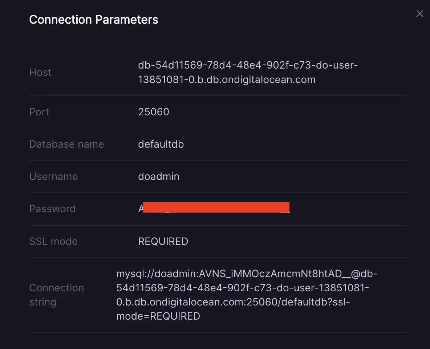Click the Port field label
This screenshot has width=430, height=349.
[x=39, y=112]
